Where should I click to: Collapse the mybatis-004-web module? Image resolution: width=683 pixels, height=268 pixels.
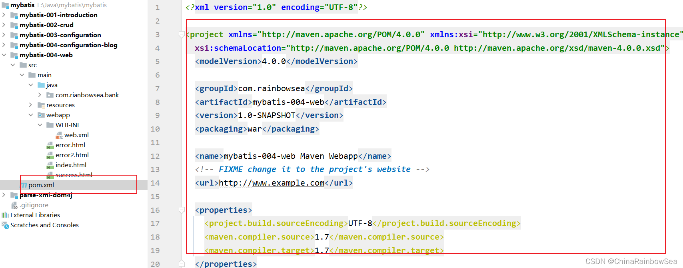coord(4,55)
